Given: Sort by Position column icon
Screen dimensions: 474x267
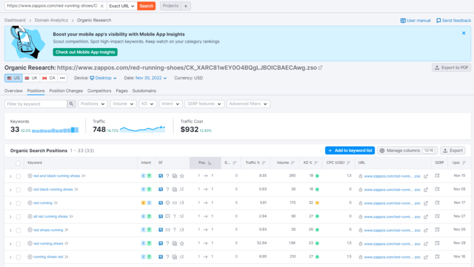Looking at the screenshot, I should 210,163.
